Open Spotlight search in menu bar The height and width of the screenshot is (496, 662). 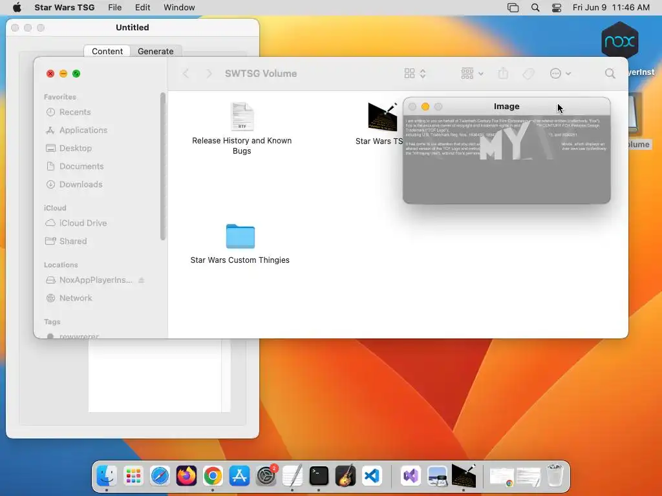535,7
